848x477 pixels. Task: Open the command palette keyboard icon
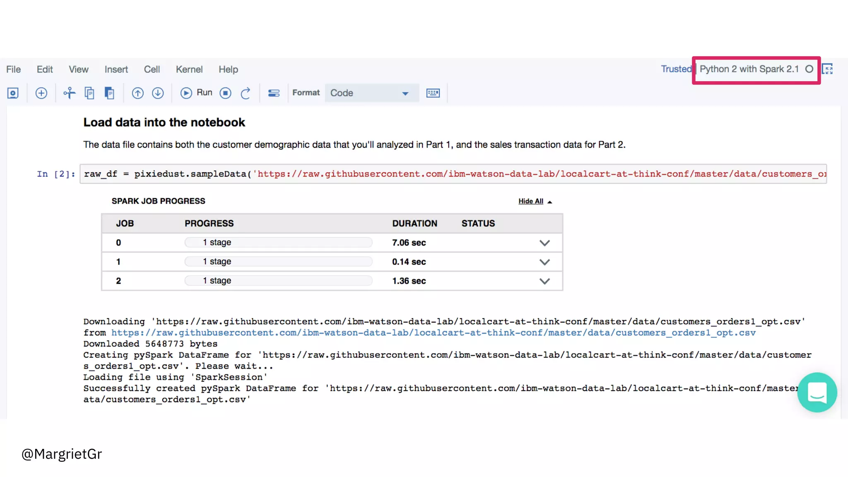tap(433, 93)
